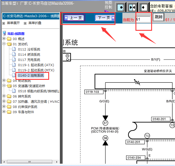Image resolution: width=175 pixels, height=166 pixels.
Task: Open 0112 冷却系统 document
Action: 29,49
